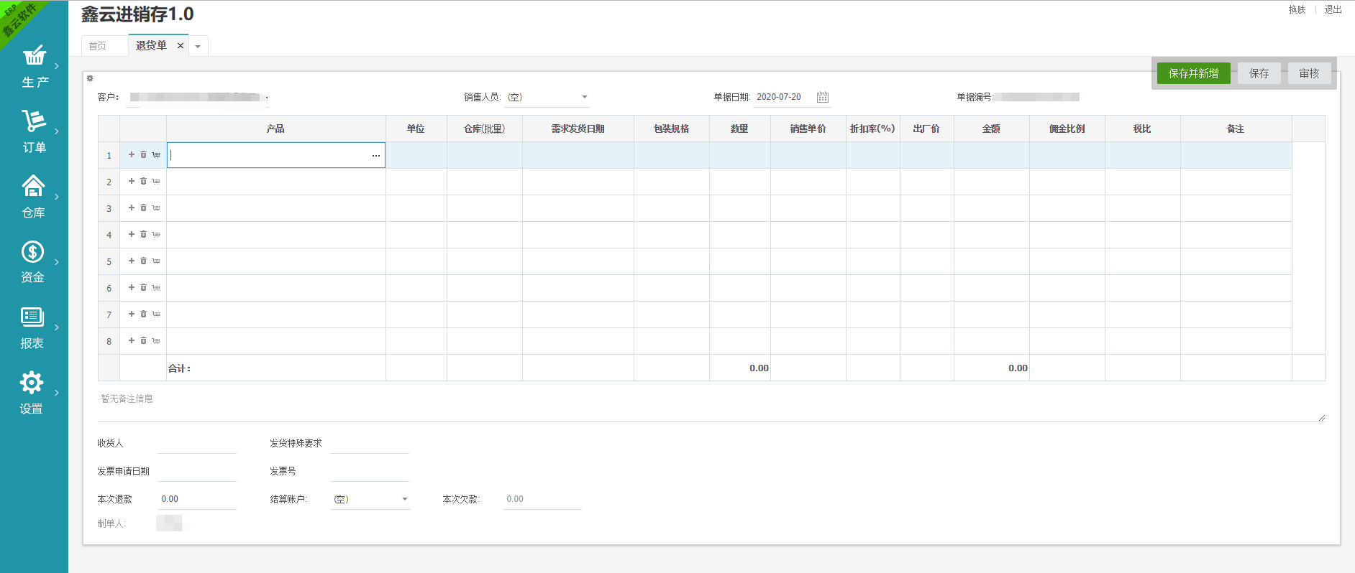Open the 报表 reports module icon
1355x573 pixels.
pyautogui.click(x=32, y=317)
